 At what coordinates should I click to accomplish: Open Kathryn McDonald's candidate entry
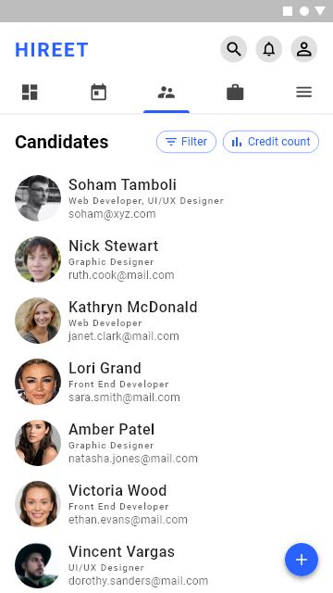166,321
